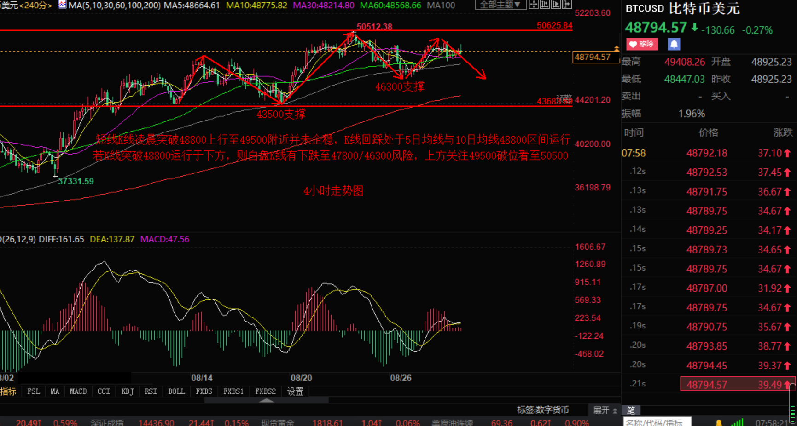This screenshot has width=797, height=426.
Task: Toggle the MACD indicator tab
Action: point(78,391)
